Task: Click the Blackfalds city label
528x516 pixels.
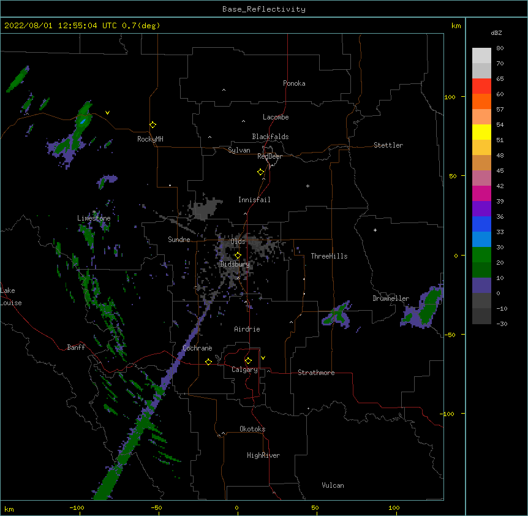Action: coord(270,137)
